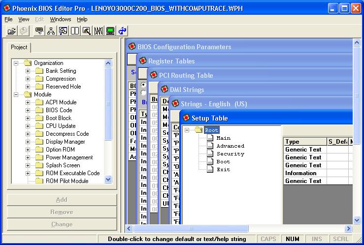This screenshot has width=364, height=245.
Task: Click the Type column header
Action: click(305, 142)
